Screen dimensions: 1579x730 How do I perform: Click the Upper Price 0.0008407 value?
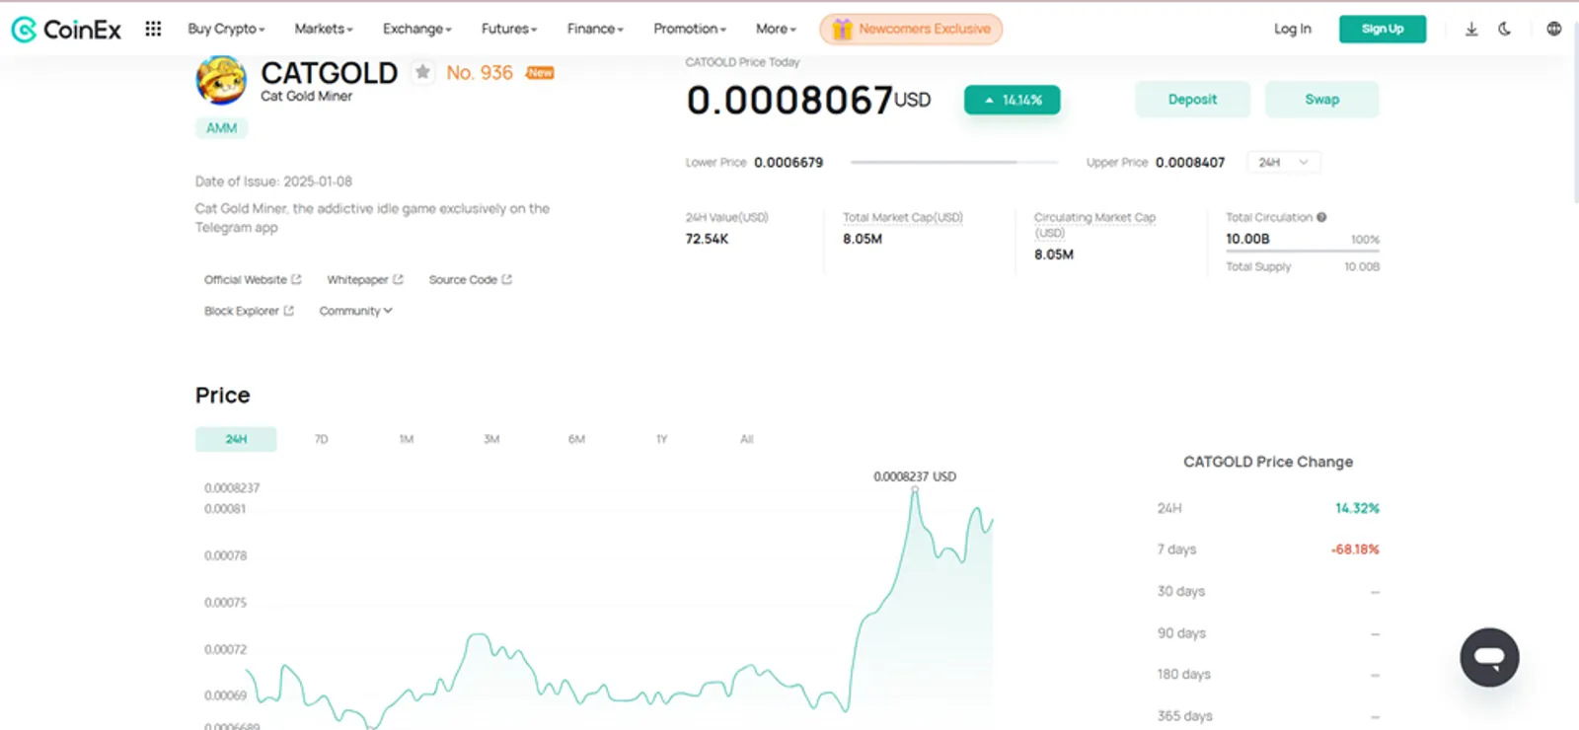(1190, 163)
